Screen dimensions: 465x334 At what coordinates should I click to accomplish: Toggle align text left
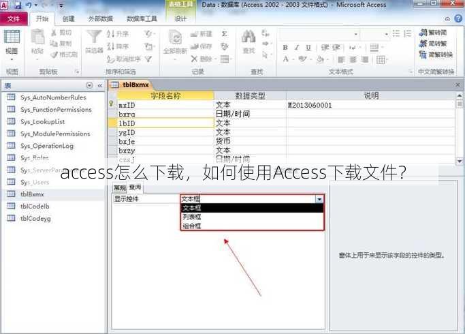341,60
